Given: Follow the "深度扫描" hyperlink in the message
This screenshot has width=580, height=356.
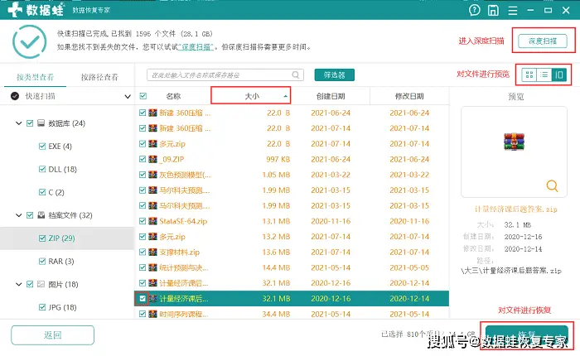Looking at the screenshot, I should click(x=196, y=47).
